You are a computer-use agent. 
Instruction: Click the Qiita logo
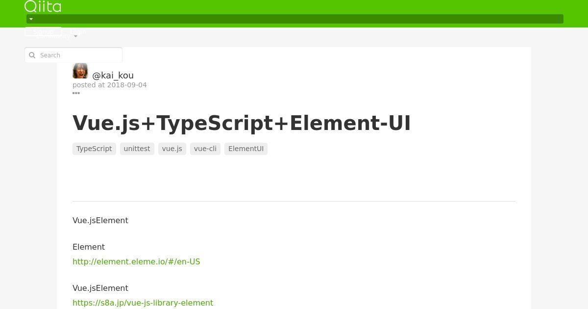pos(43,6)
